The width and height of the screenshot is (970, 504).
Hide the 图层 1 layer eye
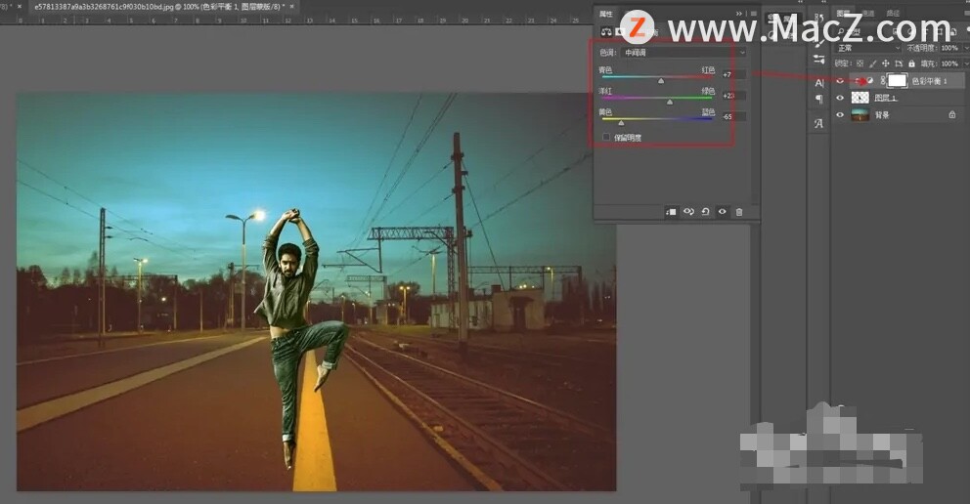coord(840,98)
